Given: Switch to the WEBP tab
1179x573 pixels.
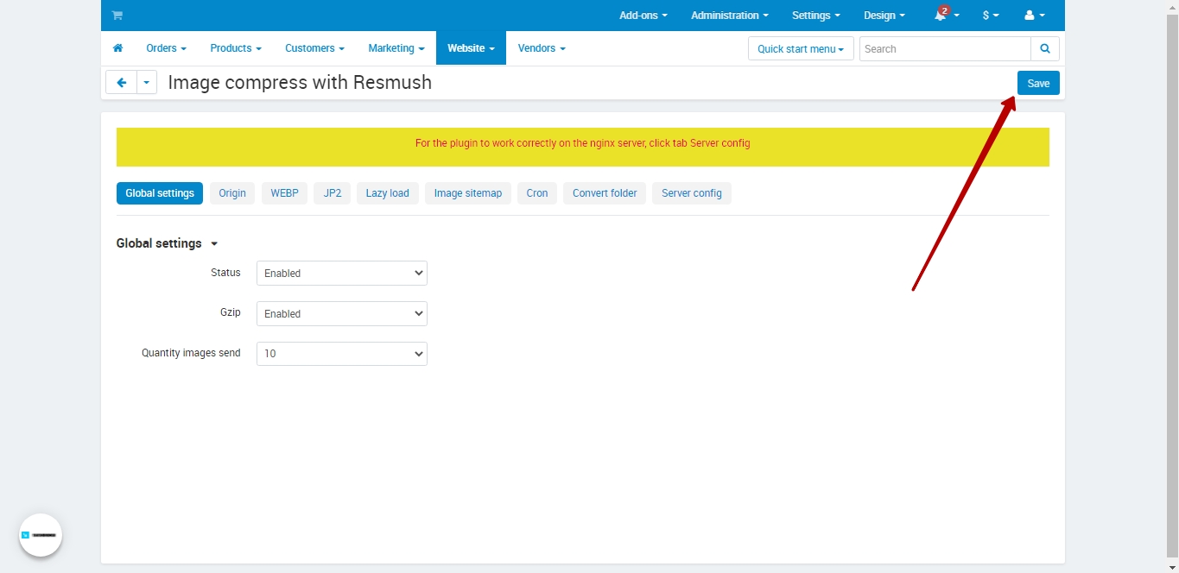Looking at the screenshot, I should [284, 193].
